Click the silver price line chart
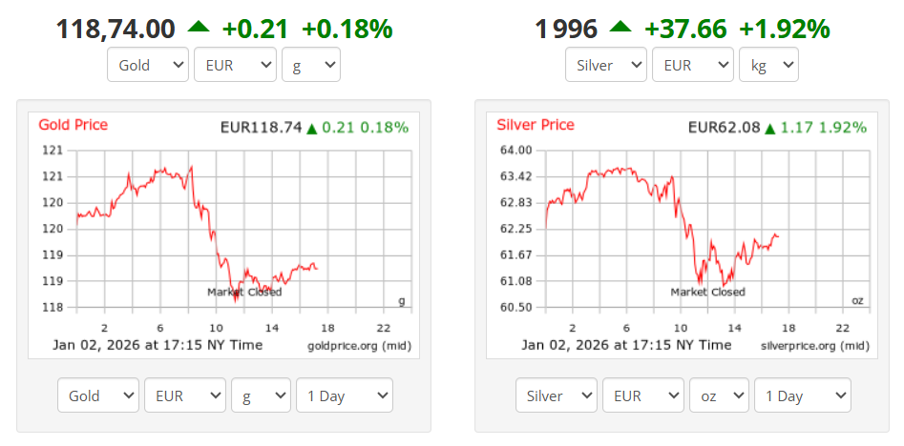The width and height of the screenshot is (904, 446). point(706,229)
